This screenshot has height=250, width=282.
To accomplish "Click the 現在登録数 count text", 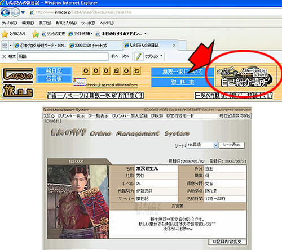I will click(235, 116).
